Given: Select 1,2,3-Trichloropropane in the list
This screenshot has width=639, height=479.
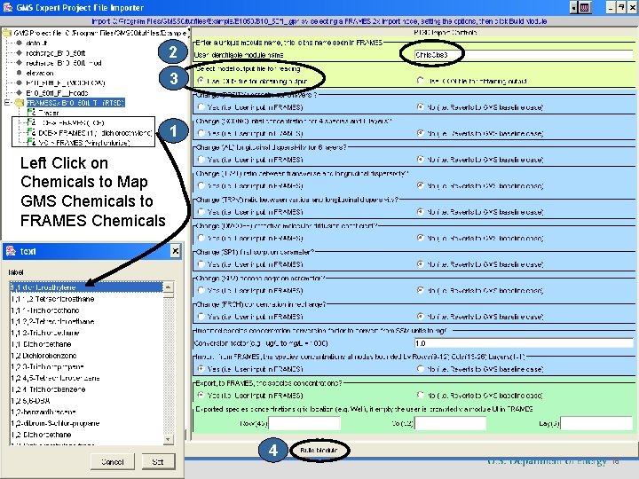Looking at the screenshot, I should point(86,366).
